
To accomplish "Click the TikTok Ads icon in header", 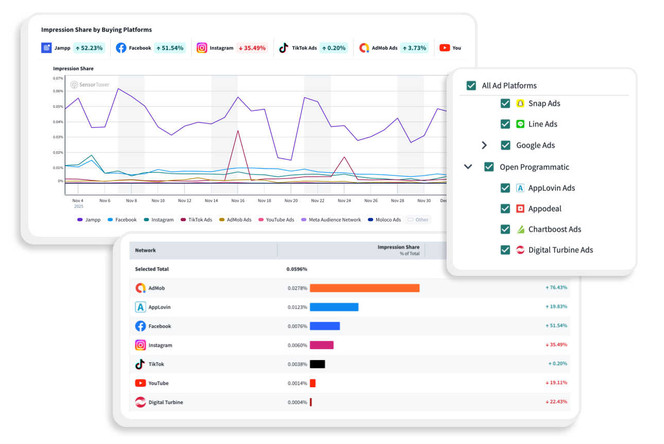I will (x=283, y=48).
